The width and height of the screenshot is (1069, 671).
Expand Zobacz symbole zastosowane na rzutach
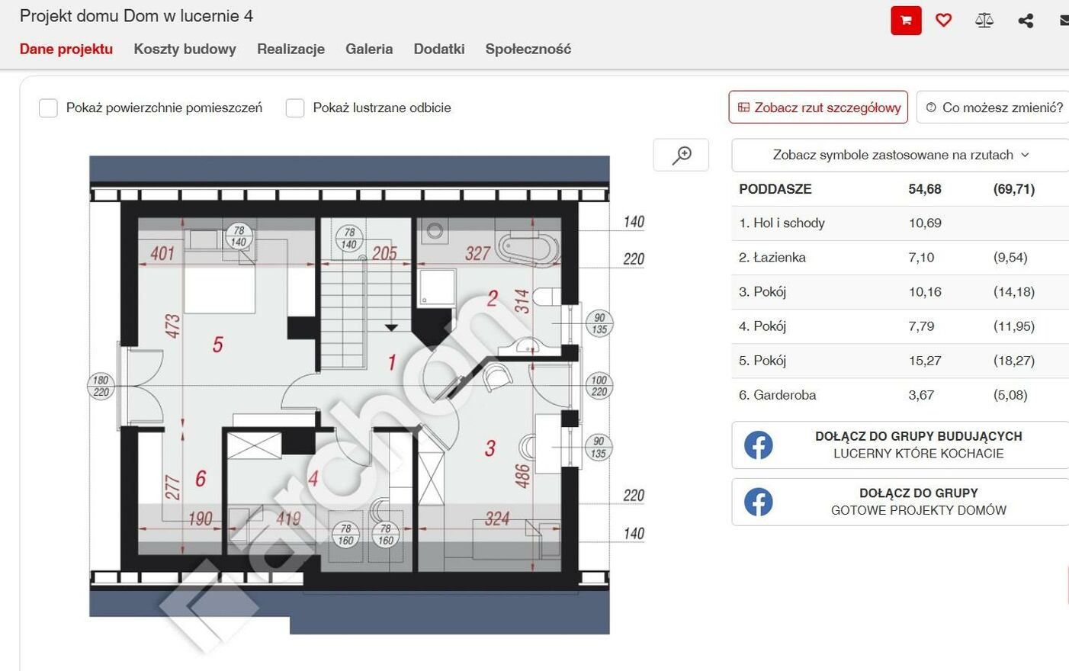point(900,155)
